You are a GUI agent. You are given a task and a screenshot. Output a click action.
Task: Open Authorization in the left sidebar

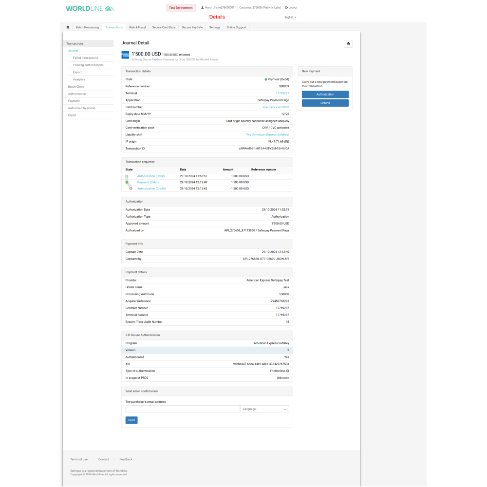point(77,94)
